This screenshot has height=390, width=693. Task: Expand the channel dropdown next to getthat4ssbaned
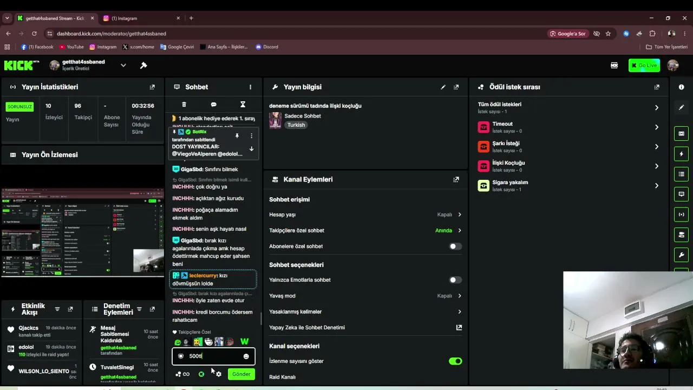click(123, 66)
